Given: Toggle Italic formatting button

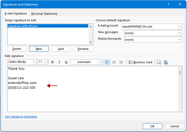Looking at the screenshot, I should 59,62.
